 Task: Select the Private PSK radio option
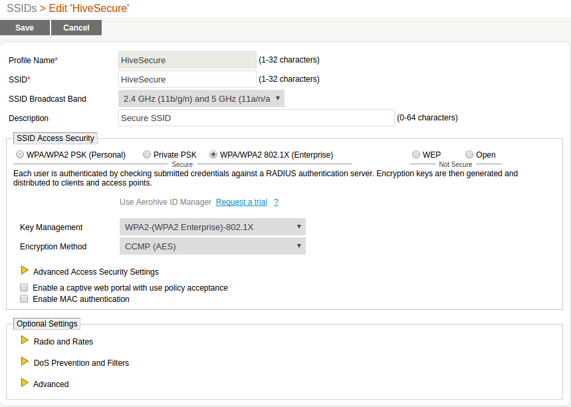[147, 154]
